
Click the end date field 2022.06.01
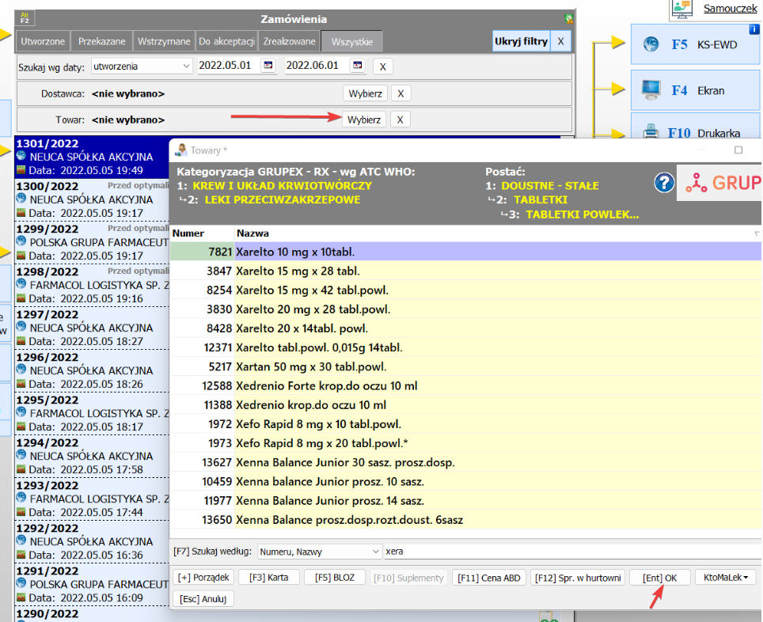[317, 65]
